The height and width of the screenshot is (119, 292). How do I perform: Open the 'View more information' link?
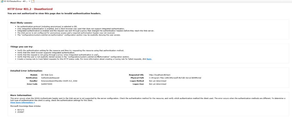pyautogui.click(x=21, y=103)
